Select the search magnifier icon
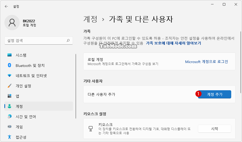Viewport: 242px width, 142px height. point(68,40)
